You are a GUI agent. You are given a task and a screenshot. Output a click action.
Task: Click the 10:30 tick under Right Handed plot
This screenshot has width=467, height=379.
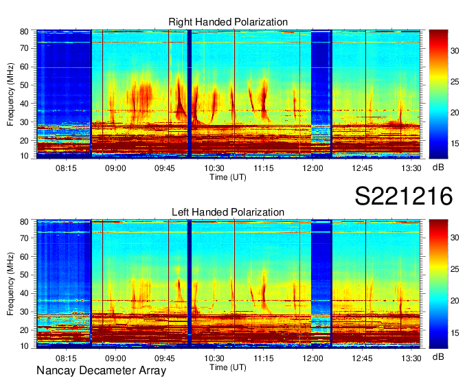tap(214, 168)
